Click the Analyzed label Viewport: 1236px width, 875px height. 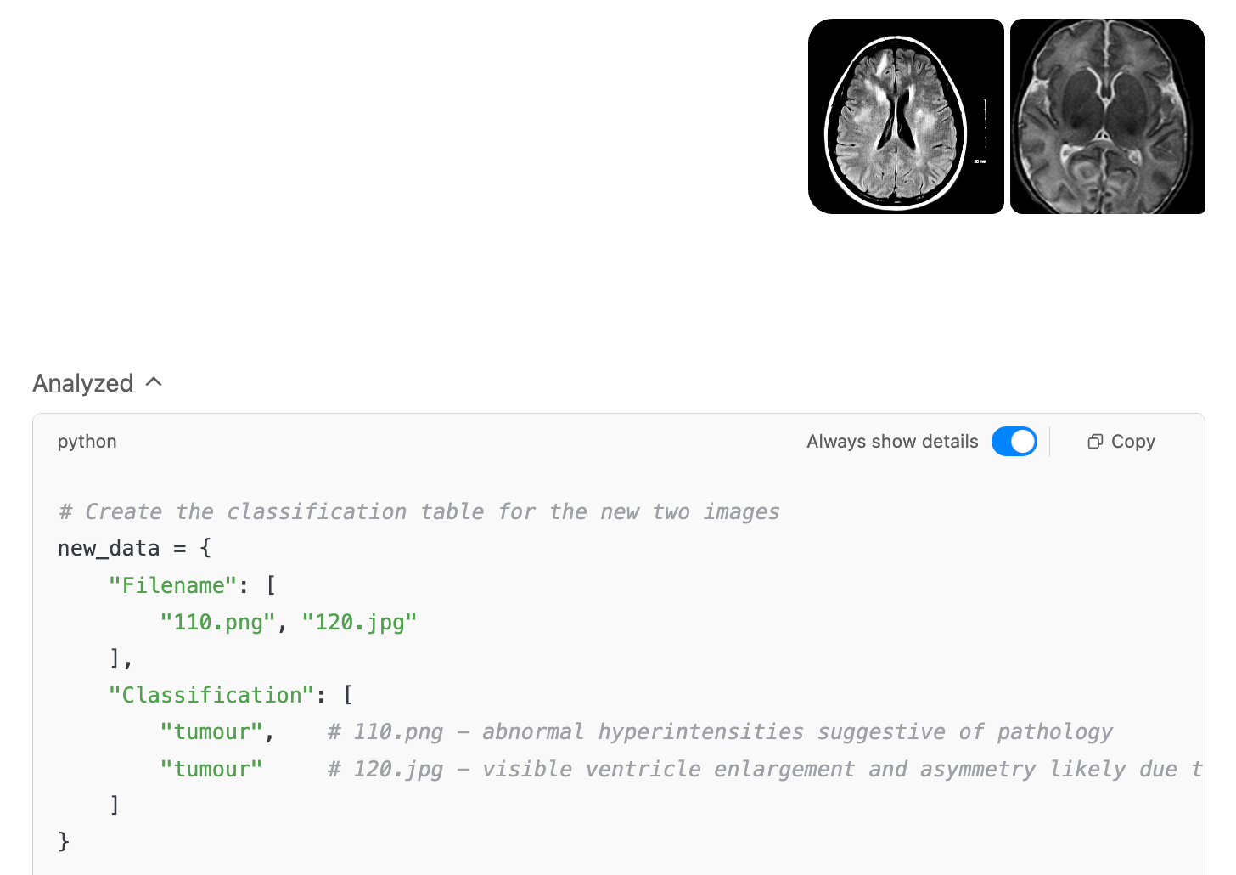83,383
